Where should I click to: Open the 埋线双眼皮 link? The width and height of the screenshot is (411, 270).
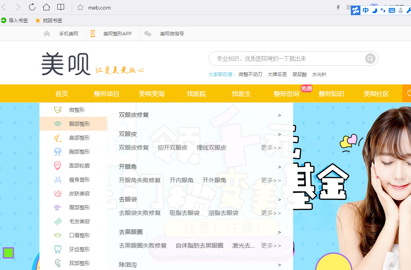[211, 148]
